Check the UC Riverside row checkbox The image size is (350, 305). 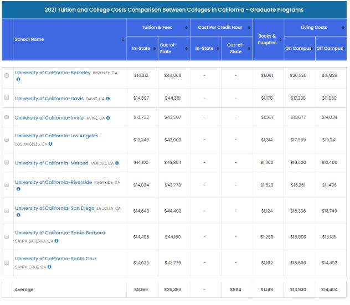point(7,185)
